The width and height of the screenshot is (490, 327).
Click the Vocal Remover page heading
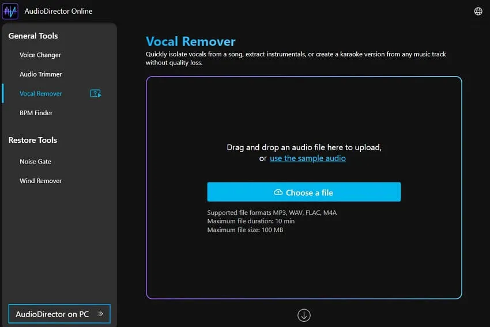191,41
